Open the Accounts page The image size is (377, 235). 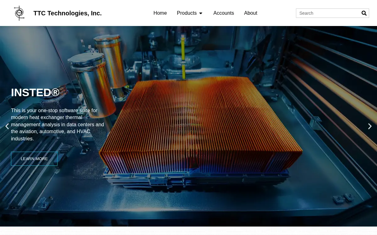224,13
